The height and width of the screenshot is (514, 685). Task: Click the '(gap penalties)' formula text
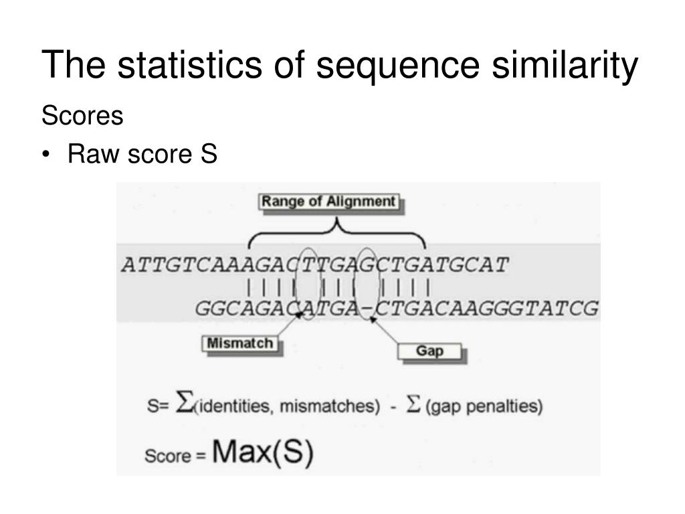click(x=484, y=406)
